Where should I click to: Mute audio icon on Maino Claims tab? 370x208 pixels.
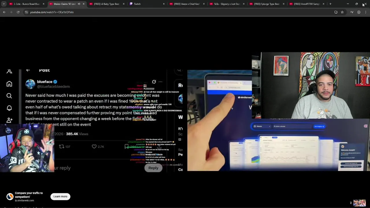pyautogui.click(x=79, y=4)
